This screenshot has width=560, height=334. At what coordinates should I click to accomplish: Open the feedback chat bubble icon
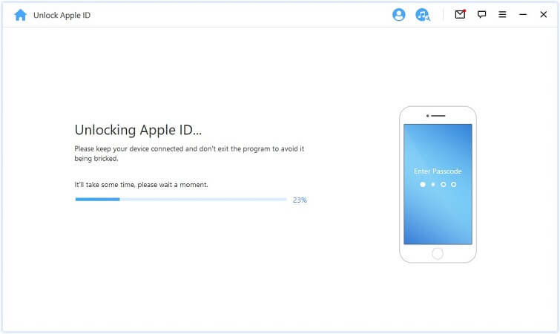pos(482,14)
